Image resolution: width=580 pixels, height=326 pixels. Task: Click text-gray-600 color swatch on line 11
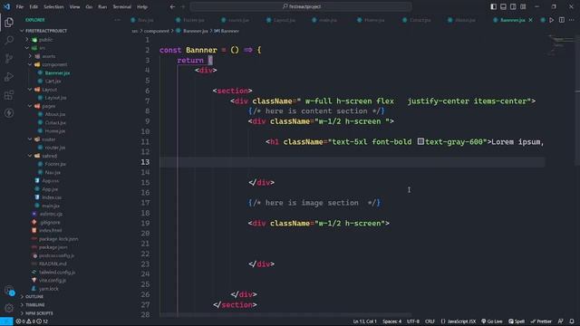click(420, 141)
